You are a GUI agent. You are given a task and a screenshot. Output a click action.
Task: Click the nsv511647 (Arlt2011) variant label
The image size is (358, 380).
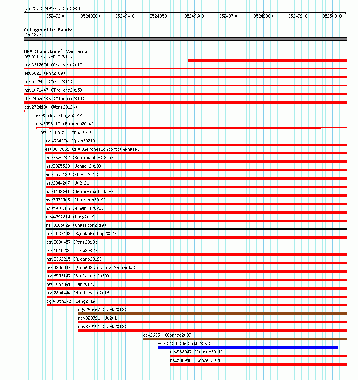pyautogui.click(x=48, y=56)
